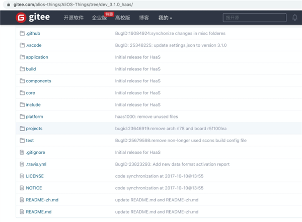Image resolution: width=302 pixels, height=222 pixels.
Task: Click the components folder icon
Action: (x=22, y=81)
